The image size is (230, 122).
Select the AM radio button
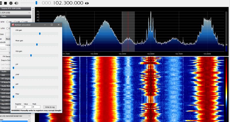click(x=7, y=22)
